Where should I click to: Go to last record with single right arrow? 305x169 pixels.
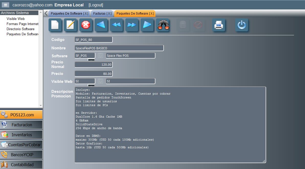tap(147, 25)
